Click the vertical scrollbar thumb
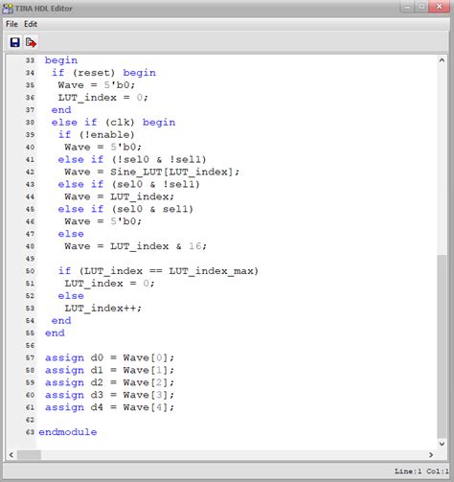The width and height of the screenshot is (454, 482). tap(442, 347)
